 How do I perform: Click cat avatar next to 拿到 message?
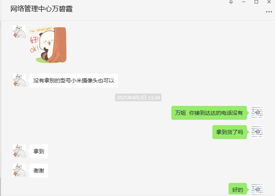pos(19,151)
